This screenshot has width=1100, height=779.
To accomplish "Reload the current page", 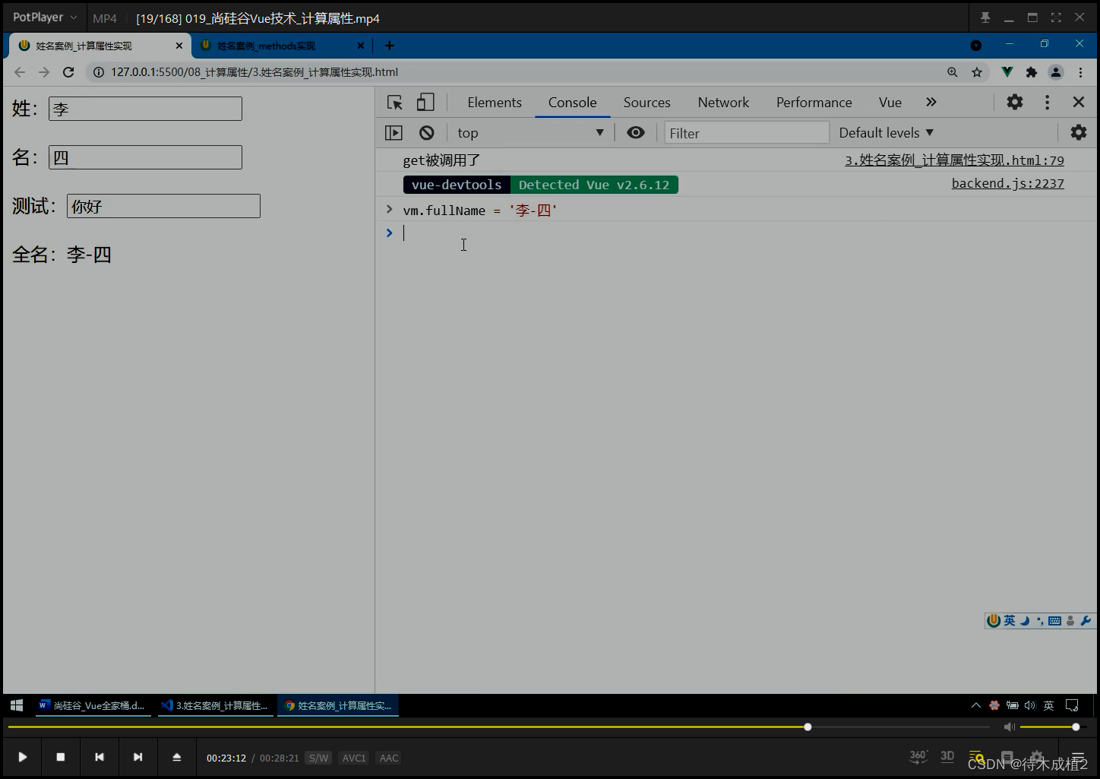I will click(x=68, y=72).
